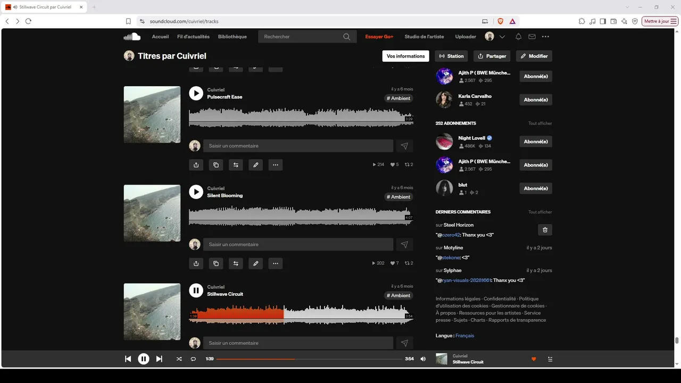The height and width of the screenshot is (383, 681).
Task: Copy link of Pulsecraft Ease track
Action: coord(215,165)
